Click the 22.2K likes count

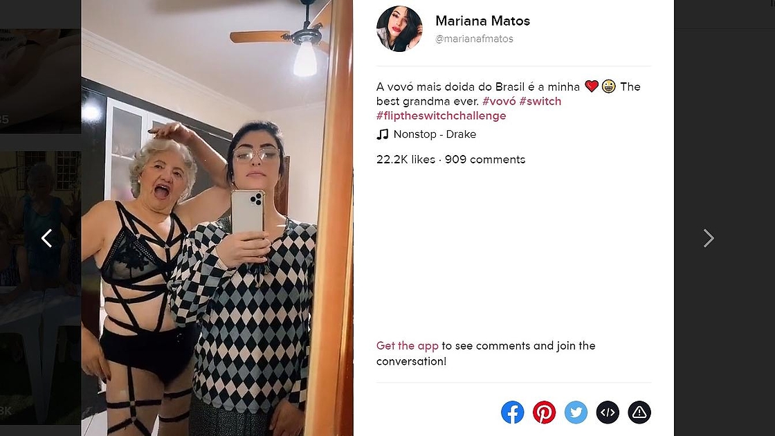405,159
